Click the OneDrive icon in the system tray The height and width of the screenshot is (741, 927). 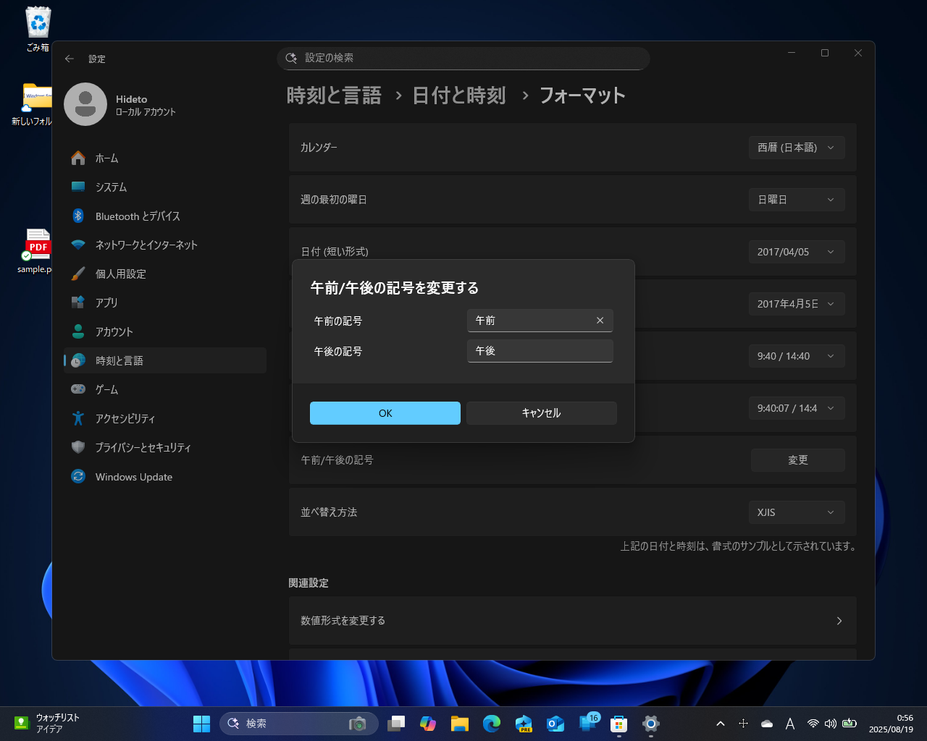click(767, 724)
